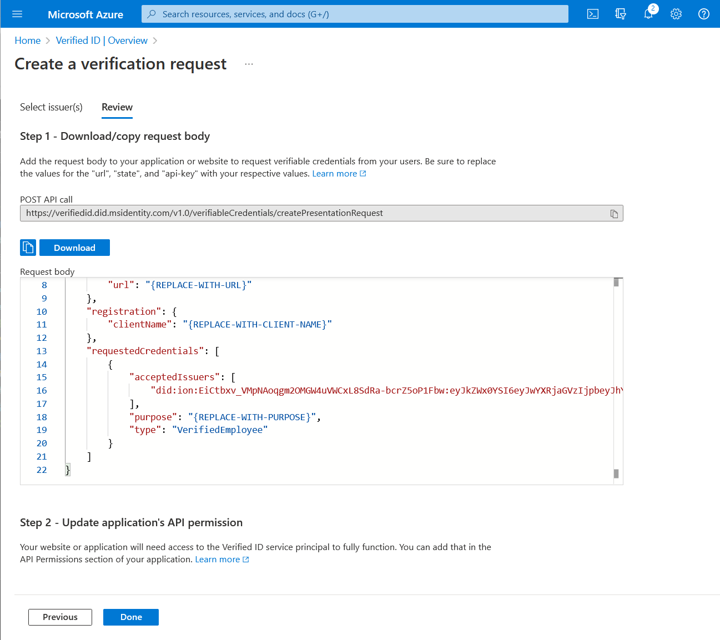Click the "acceptedIssuers" key on line 15
Viewport: 720px width, 640px height.
[x=174, y=377]
